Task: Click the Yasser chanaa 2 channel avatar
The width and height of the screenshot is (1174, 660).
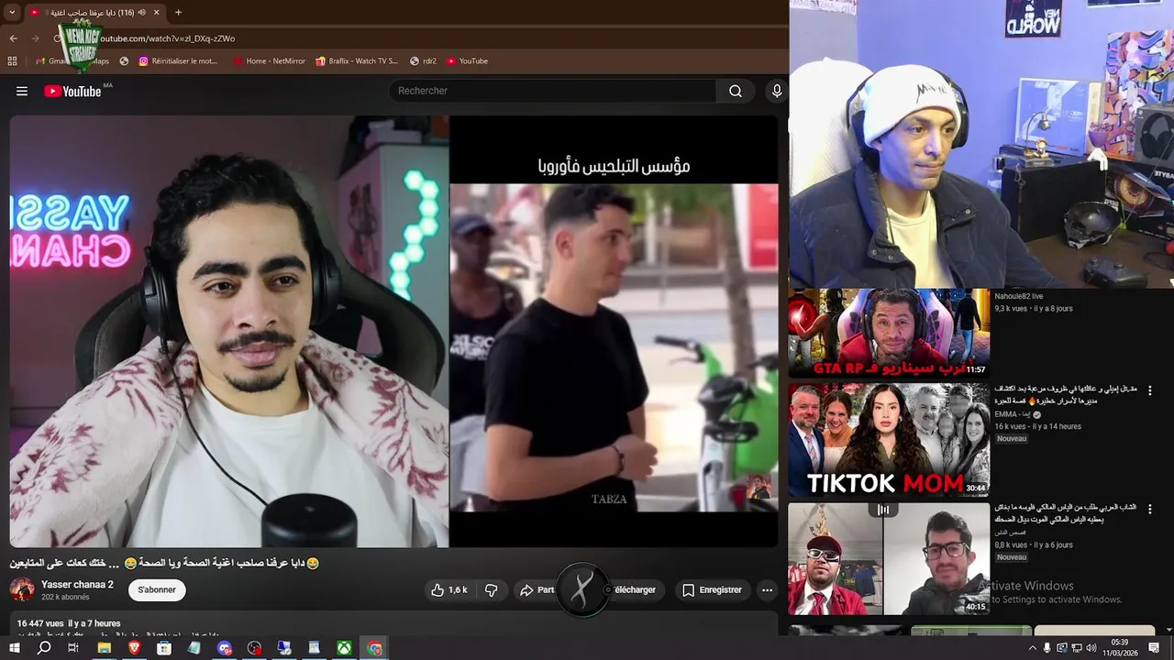Action: [23, 589]
